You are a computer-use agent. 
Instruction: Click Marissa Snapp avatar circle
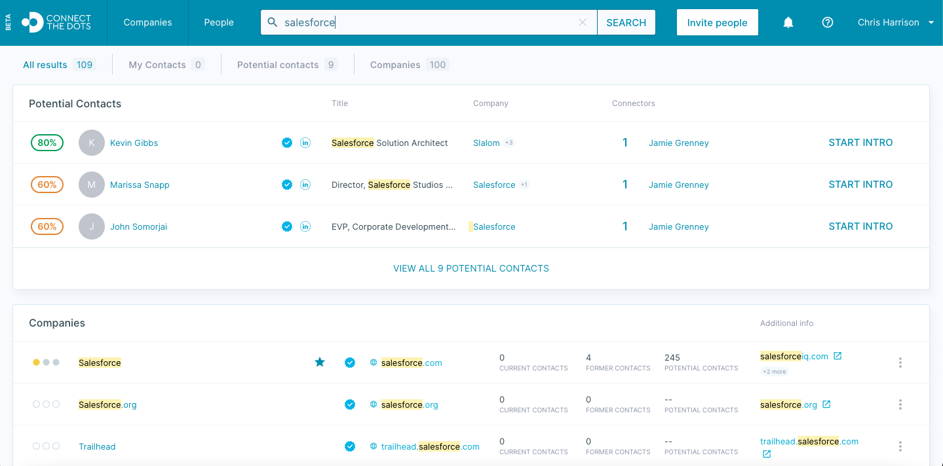[92, 185]
